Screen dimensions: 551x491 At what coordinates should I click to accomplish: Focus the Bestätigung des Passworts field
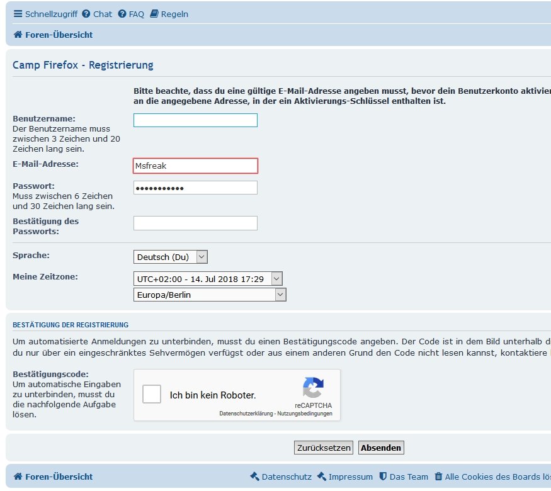click(195, 223)
